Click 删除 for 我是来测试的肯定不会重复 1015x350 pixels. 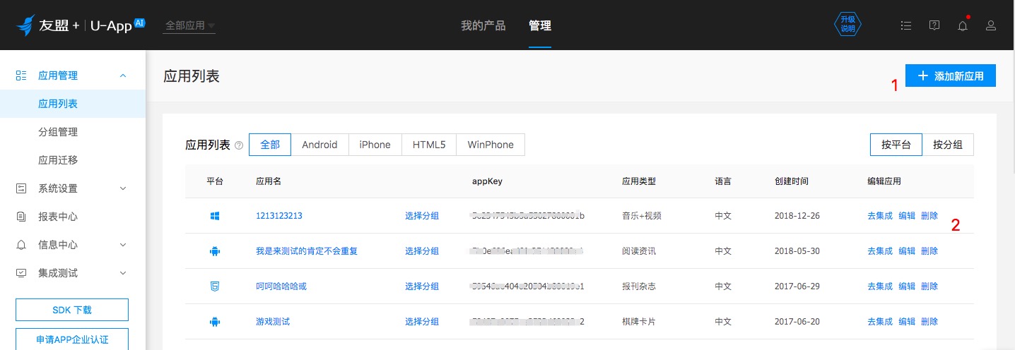929,251
